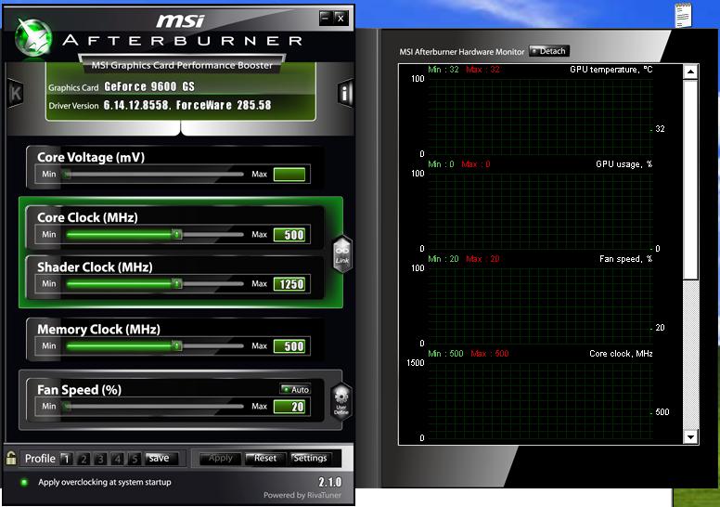This screenshot has height=507, width=720.
Task: Select profile slot 3
Action: pos(100,459)
